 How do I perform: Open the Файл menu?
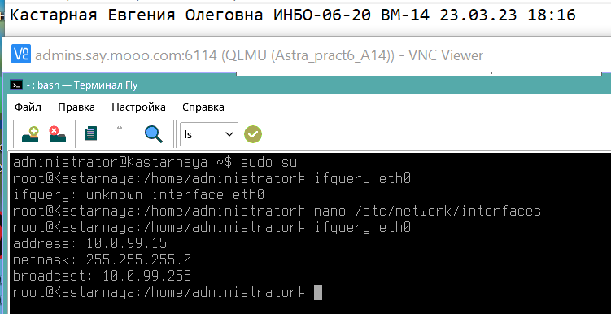(x=28, y=107)
